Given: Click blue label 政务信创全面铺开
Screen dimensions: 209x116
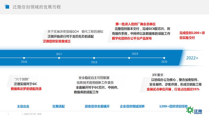Looking at the screenshot, I should (97, 106).
